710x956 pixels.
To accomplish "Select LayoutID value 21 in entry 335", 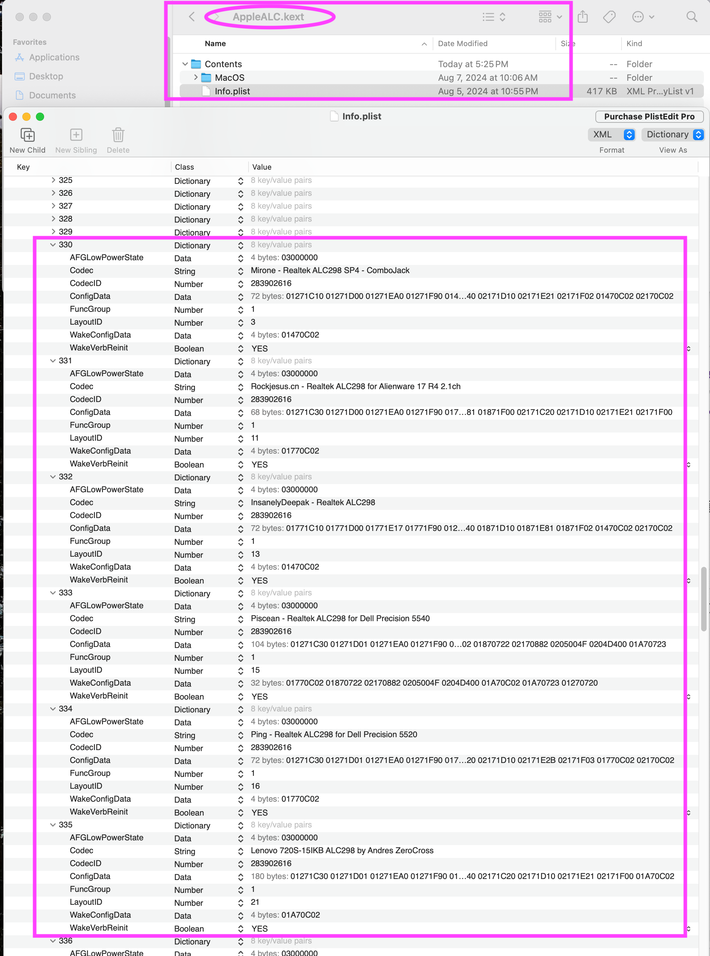I will [255, 902].
